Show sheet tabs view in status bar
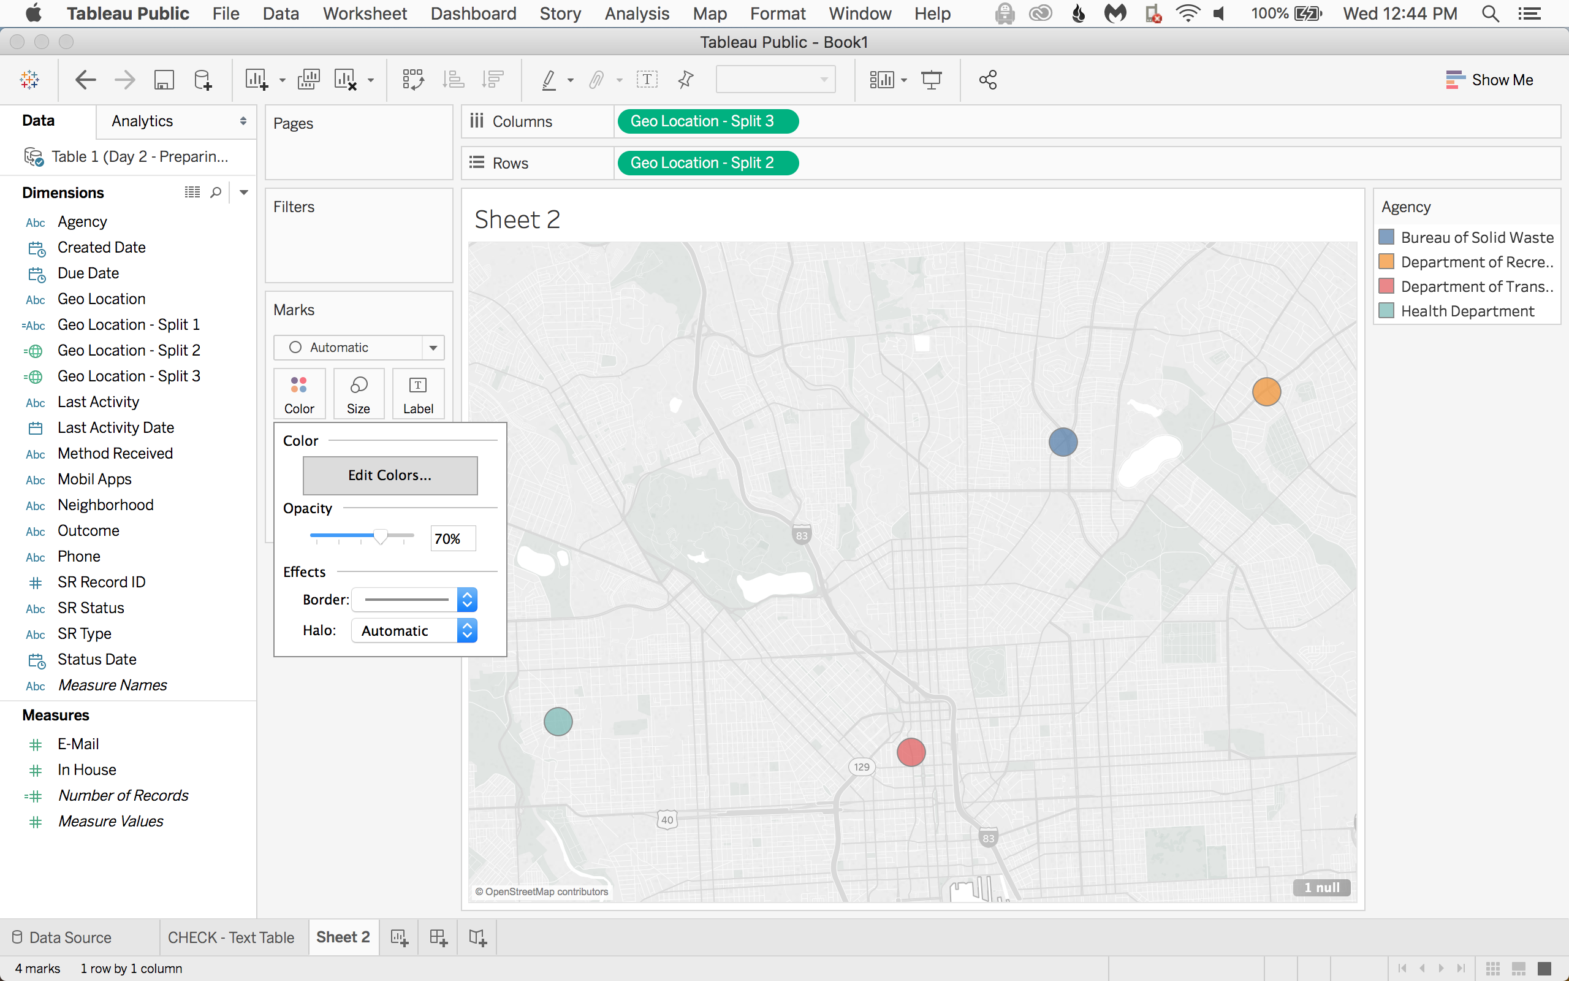The width and height of the screenshot is (1569, 981). (1544, 968)
